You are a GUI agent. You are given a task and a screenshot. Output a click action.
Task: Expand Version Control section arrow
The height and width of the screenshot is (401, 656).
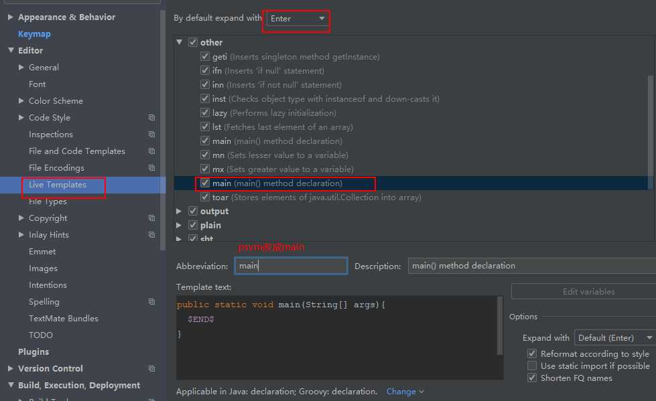click(x=11, y=368)
